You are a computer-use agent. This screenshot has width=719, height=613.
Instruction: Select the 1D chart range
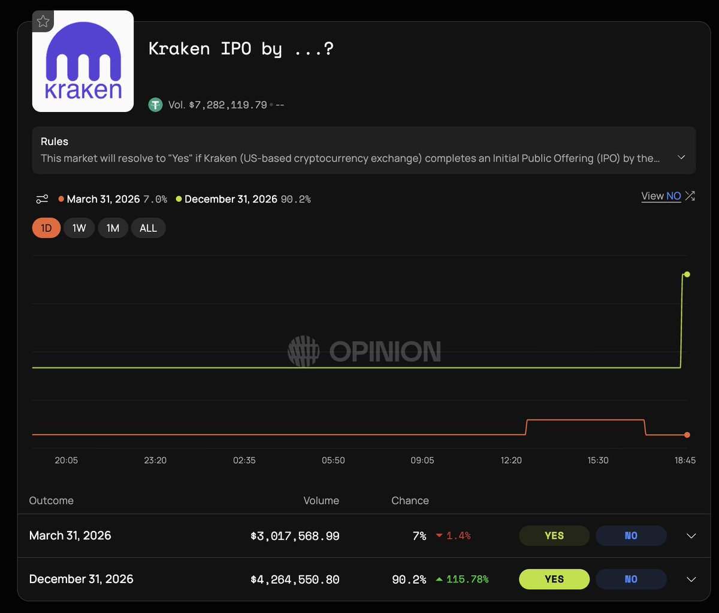(x=46, y=228)
